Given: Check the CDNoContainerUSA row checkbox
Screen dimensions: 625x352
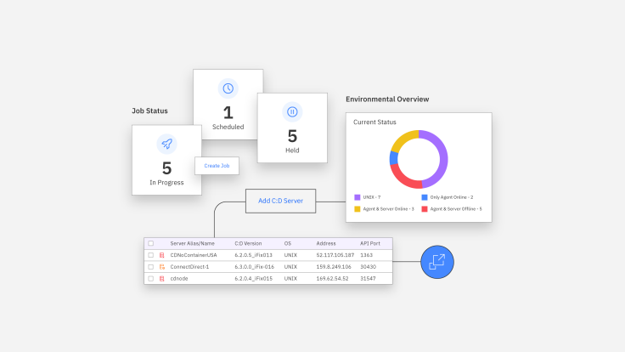Looking at the screenshot, I should tap(150, 255).
